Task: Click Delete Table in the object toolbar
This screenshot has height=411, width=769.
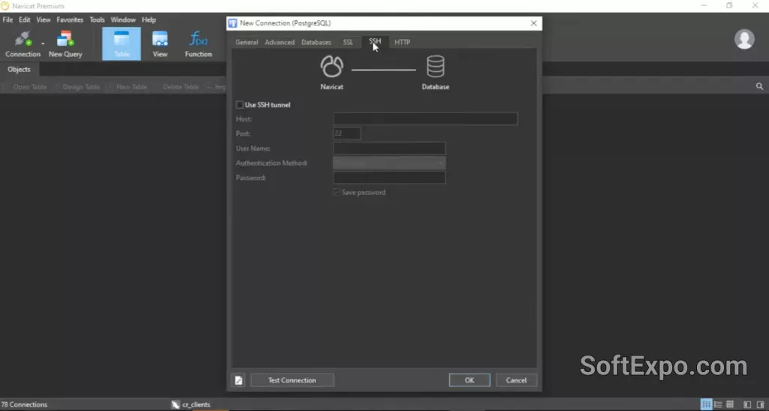Action: tap(180, 87)
